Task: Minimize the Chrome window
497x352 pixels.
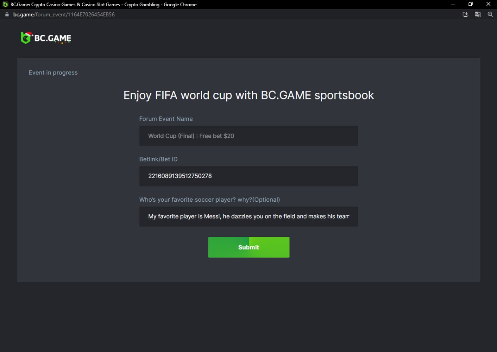Action: [x=453, y=4]
